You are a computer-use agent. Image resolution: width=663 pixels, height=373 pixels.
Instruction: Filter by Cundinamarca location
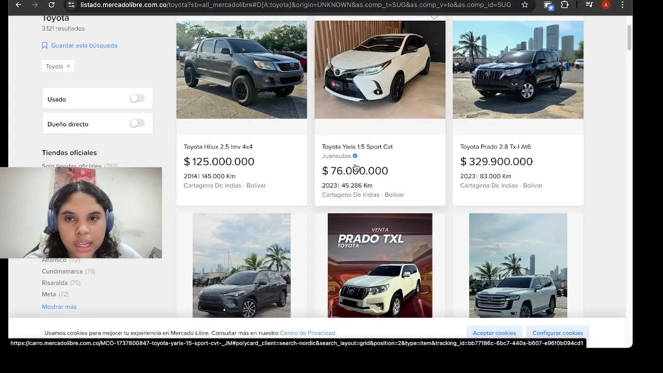[62, 271]
